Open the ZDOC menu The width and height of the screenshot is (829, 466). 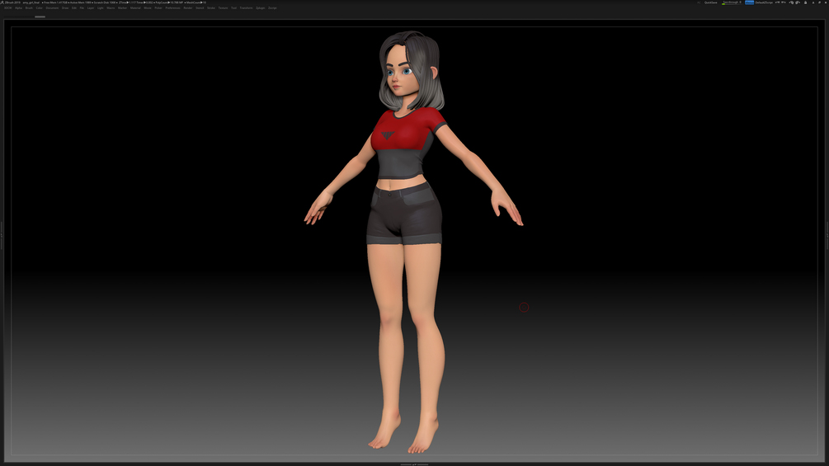(x=8, y=8)
